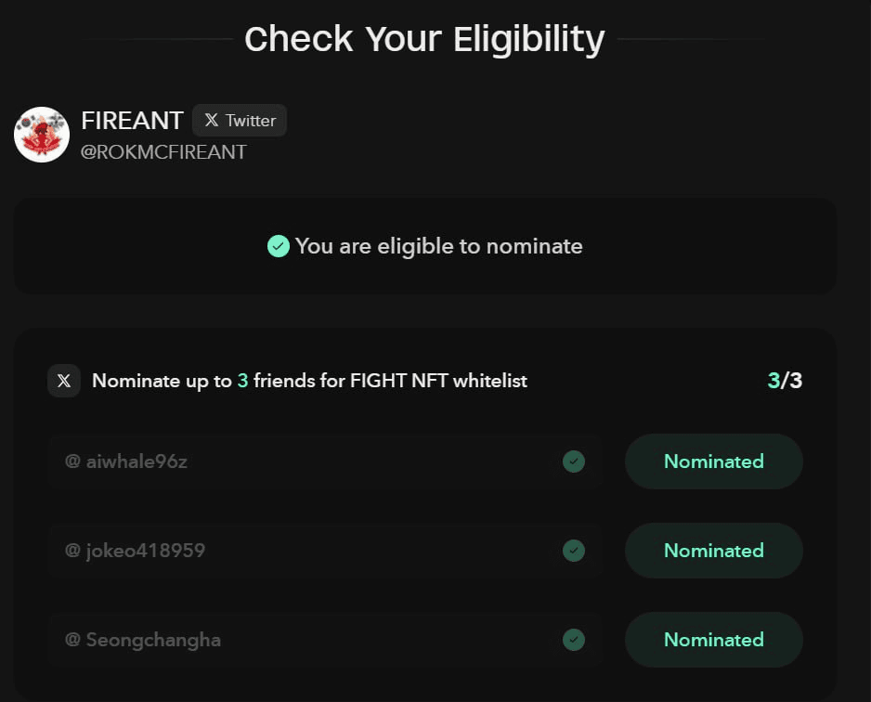Screen dimensions: 871x702
Task: Expand the eligibility status banner
Action: coord(424,246)
